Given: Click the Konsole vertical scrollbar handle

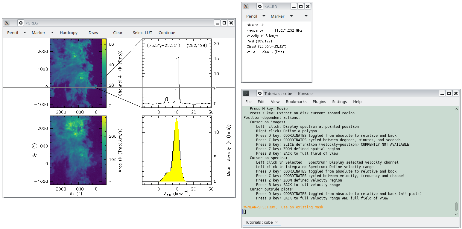Looking at the screenshot, I should pos(456,206).
